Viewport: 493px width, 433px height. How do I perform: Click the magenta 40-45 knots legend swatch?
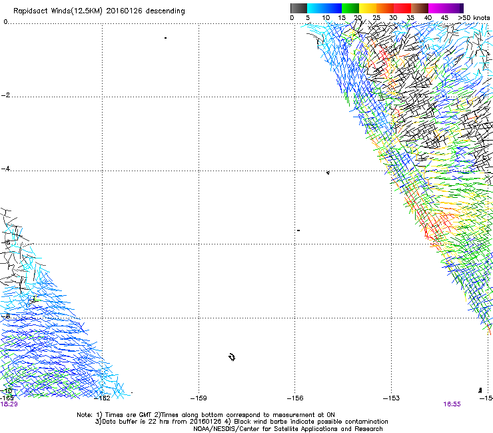[437, 8]
